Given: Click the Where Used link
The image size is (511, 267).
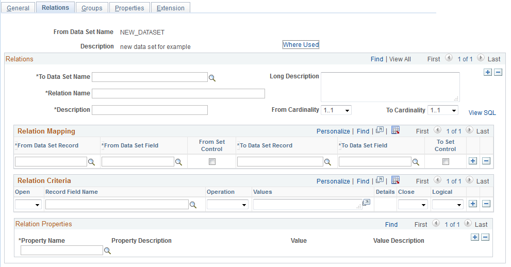Looking at the screenshot, I should [x=301, y=45].
